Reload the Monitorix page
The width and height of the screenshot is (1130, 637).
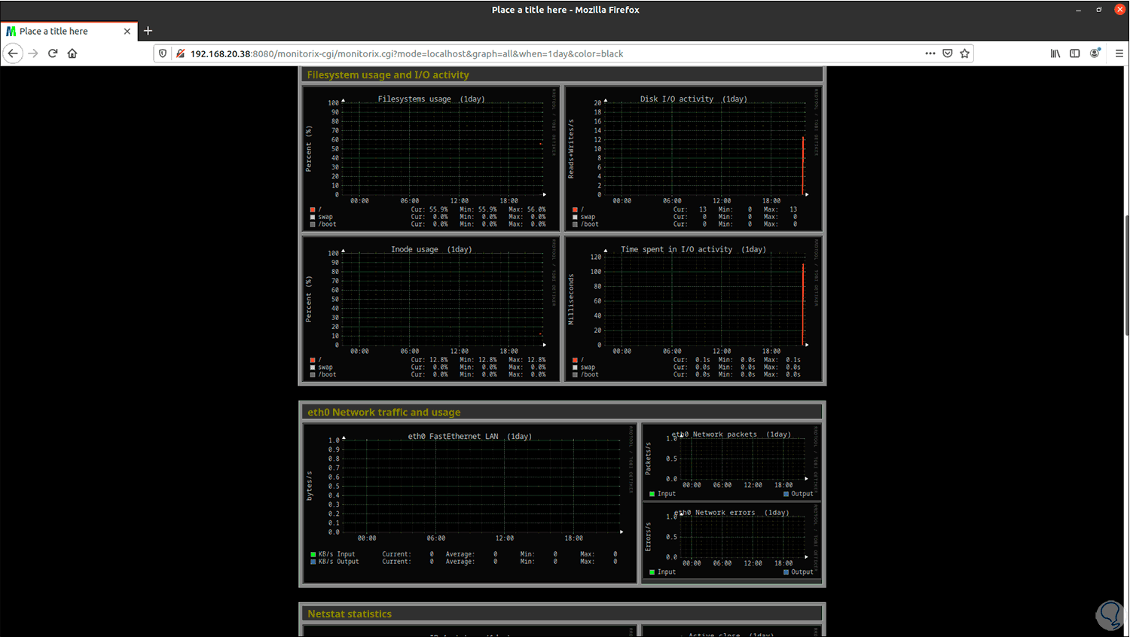(53, 53)
